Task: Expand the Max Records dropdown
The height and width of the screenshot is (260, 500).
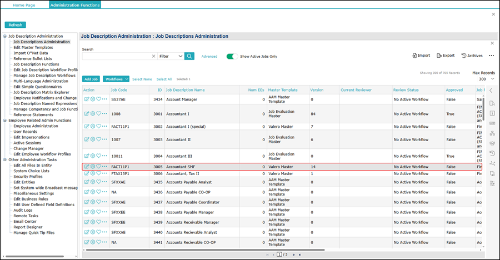Action: 484,79
